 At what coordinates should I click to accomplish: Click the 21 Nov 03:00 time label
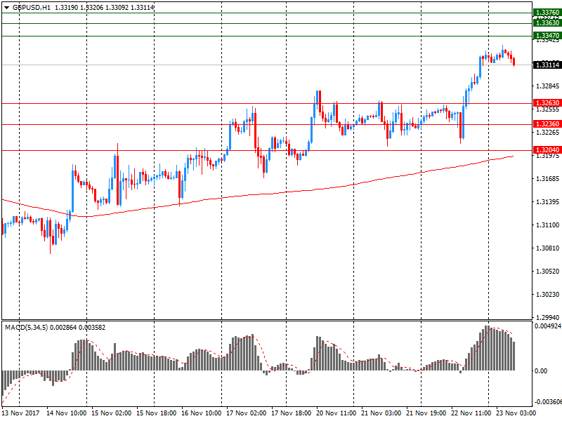(x=381, y=413)
